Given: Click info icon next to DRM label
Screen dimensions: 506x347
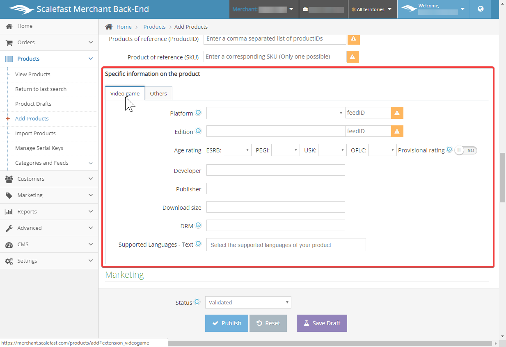Looking at the screenshot, I should coord(198,225).
